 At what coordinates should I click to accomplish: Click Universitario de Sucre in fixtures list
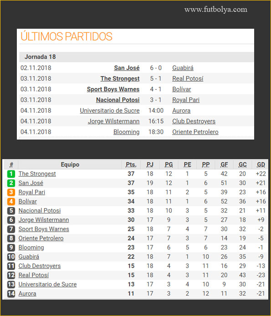tap(110, 111)
